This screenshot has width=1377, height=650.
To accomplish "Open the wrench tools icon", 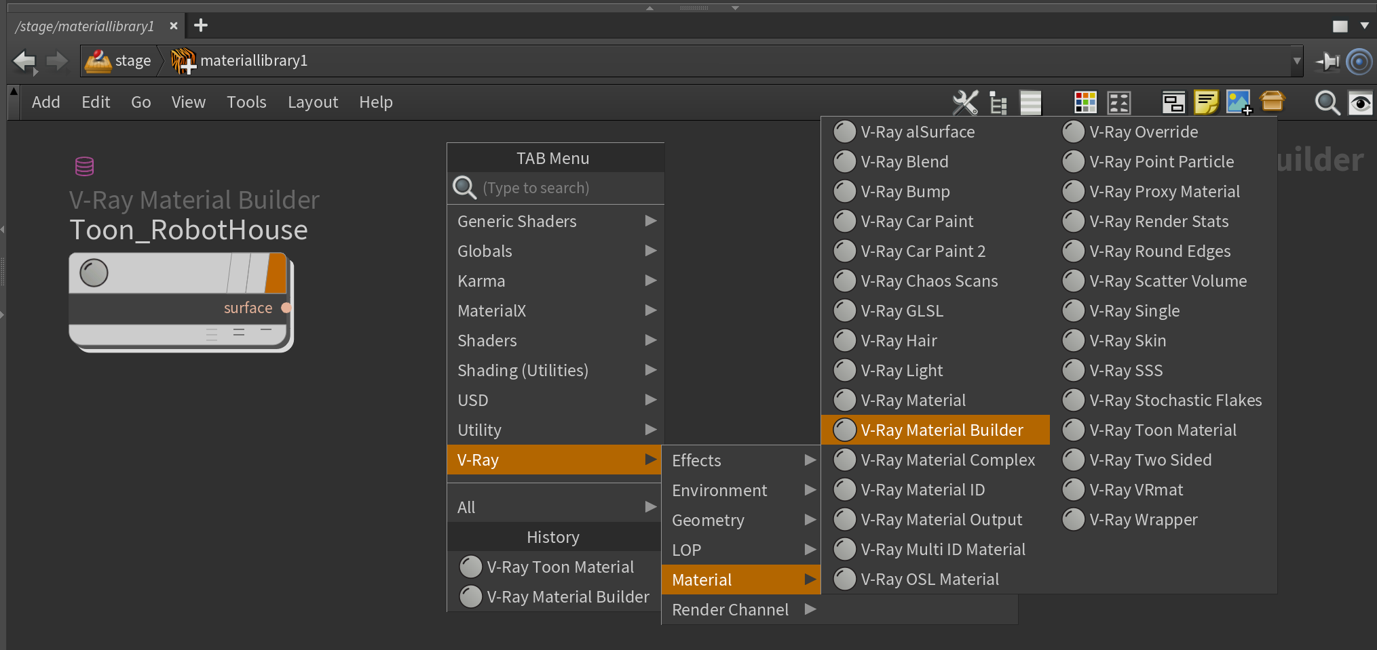I will 965,102.
